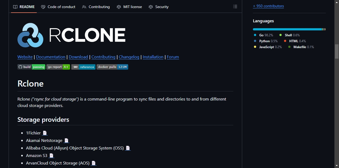Open the ArvanCloud AOS docs icon
The width and height of the screenshot is (339, 168).
[93, 163]
